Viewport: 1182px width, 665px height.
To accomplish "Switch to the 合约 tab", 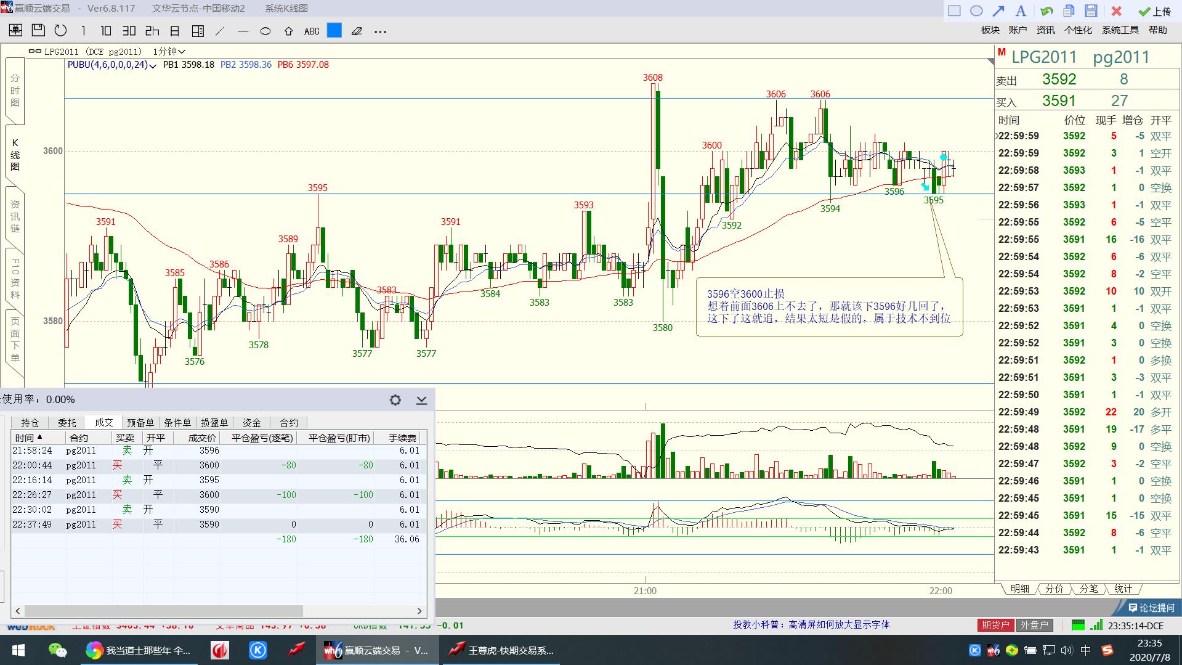I will [x=288, y=423].
